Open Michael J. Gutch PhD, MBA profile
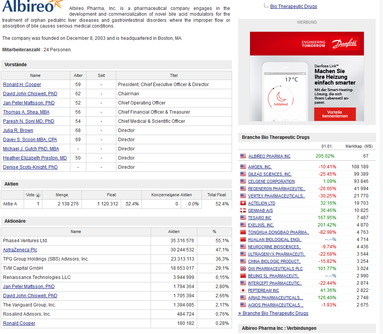 click(x=31, y=149)
